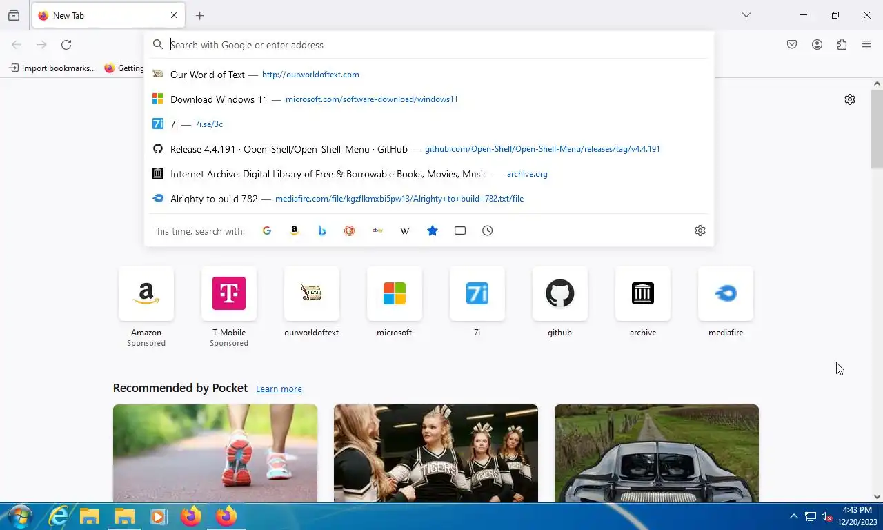Search this time with Amazon icon
This screenshot has width=883, height=530.
(295, 230)
